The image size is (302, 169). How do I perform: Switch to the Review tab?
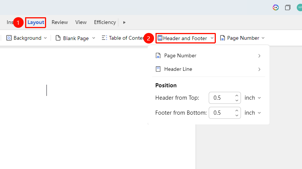(60, 22)
